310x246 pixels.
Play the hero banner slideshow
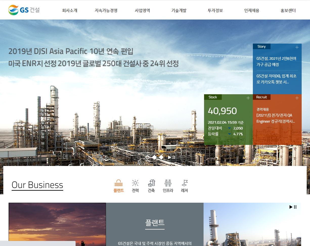169,157
